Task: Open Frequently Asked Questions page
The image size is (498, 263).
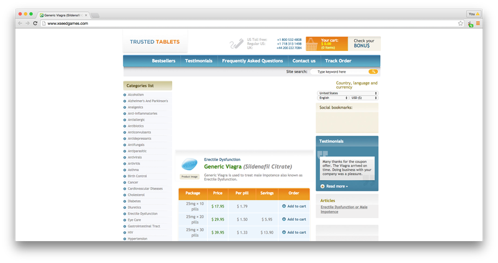Action: tap(253, 60)
